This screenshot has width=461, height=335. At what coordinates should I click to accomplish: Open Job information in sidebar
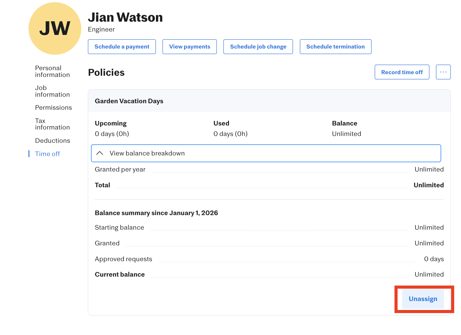pyautogui.click(x=52, y=91)
